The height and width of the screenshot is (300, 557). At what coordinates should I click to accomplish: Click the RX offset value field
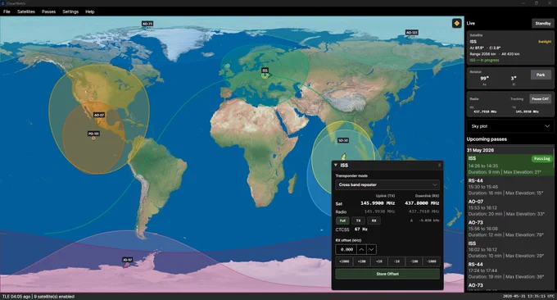(346, 249)
